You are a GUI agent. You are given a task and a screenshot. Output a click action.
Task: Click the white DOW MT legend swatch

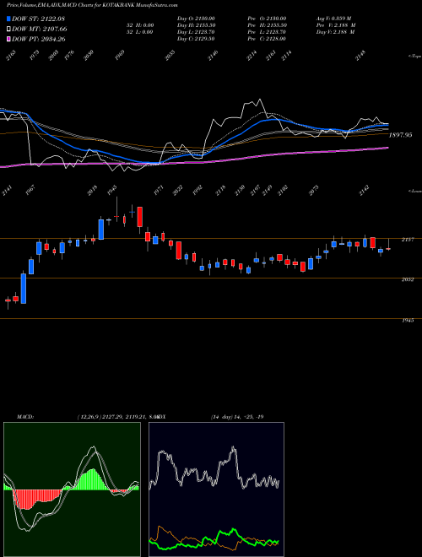pyautogui.click(x=9, y=29)
